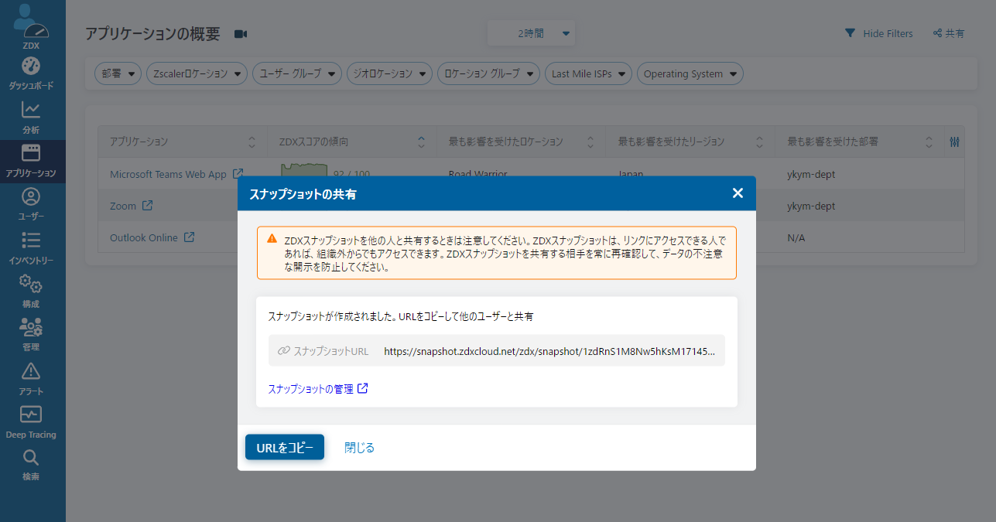The image size is (996, 522).
Task: Open the 2時間 time range dropdown
Action: pos(531,33)
